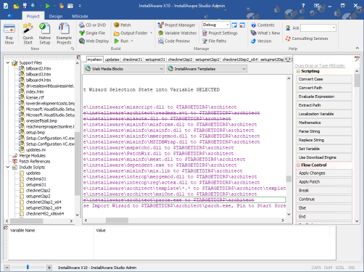Viewport: 364px width, 272px height.
Task: Open the Ask search dropdown
Action: click(x=334, y=28)
